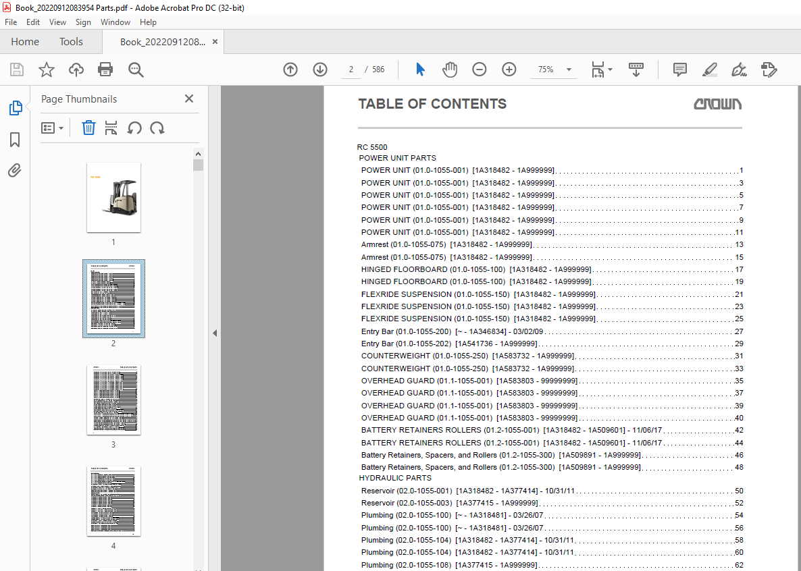Click the RC 5500 model text

(372, 147)
